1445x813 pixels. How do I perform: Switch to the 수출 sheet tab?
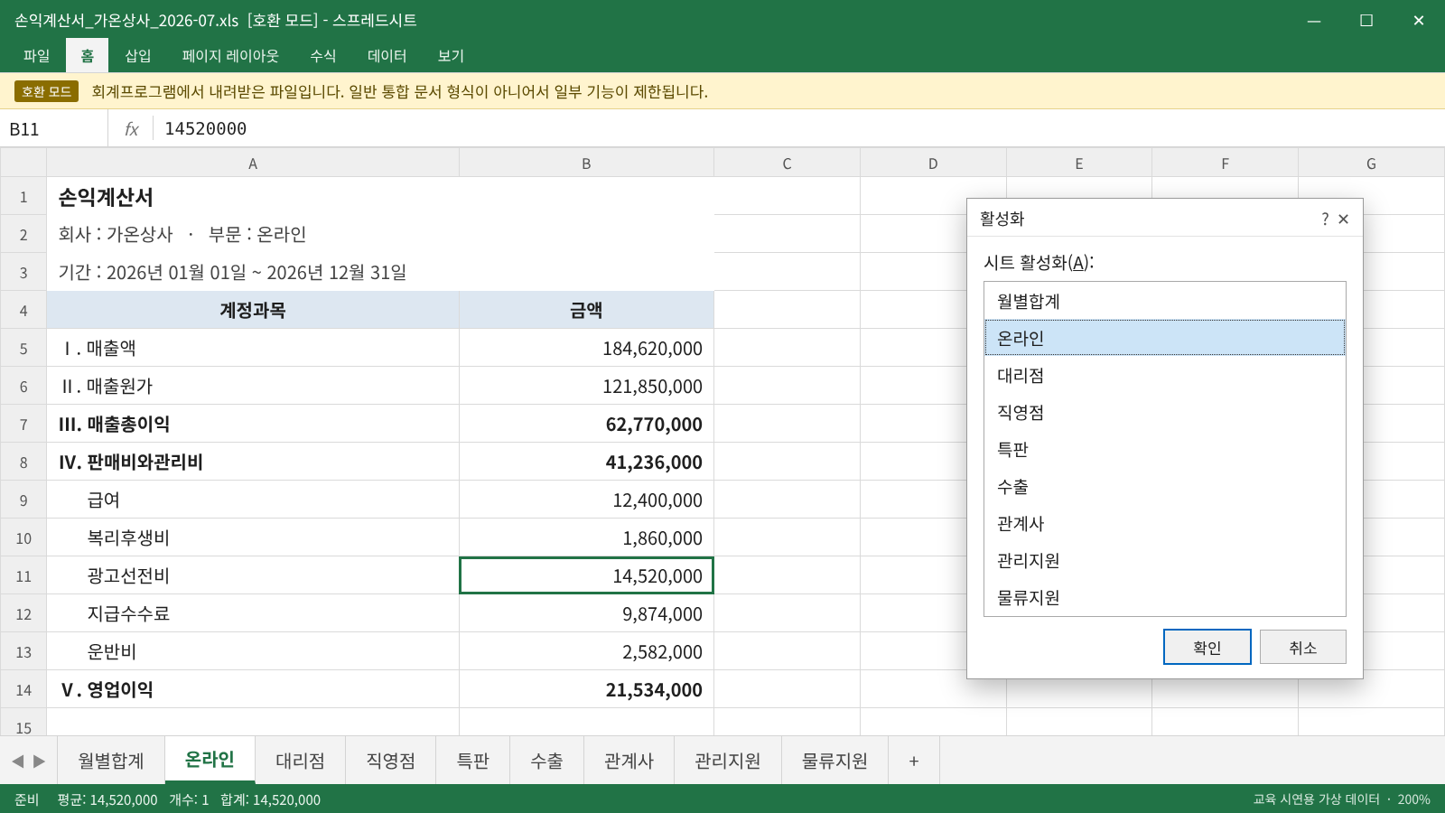pyautogui.click(x=546, y=761)
